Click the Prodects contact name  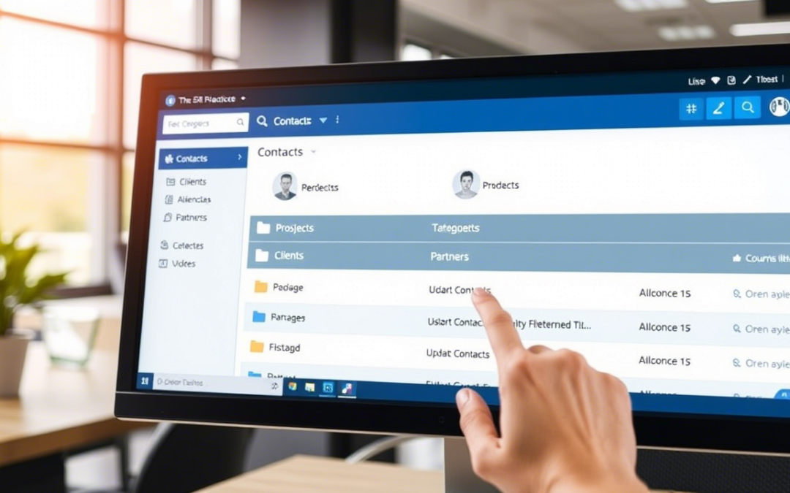[x=500, y=185]
